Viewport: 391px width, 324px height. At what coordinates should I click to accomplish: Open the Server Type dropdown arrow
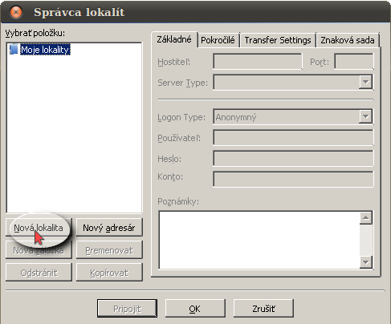tap(365, 82)
